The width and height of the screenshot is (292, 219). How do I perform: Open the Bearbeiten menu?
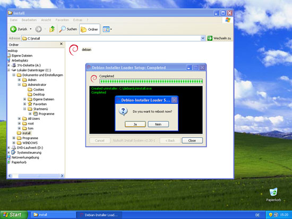[29, 20]
